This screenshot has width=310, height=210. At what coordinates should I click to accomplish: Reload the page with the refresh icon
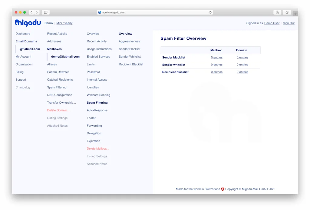pyautogui.click(x=210, y=12)
